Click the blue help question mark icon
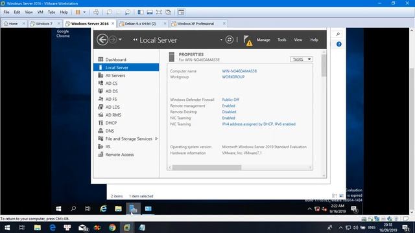The width and height of the screenshot is (415, 233). tap(338, 44)
